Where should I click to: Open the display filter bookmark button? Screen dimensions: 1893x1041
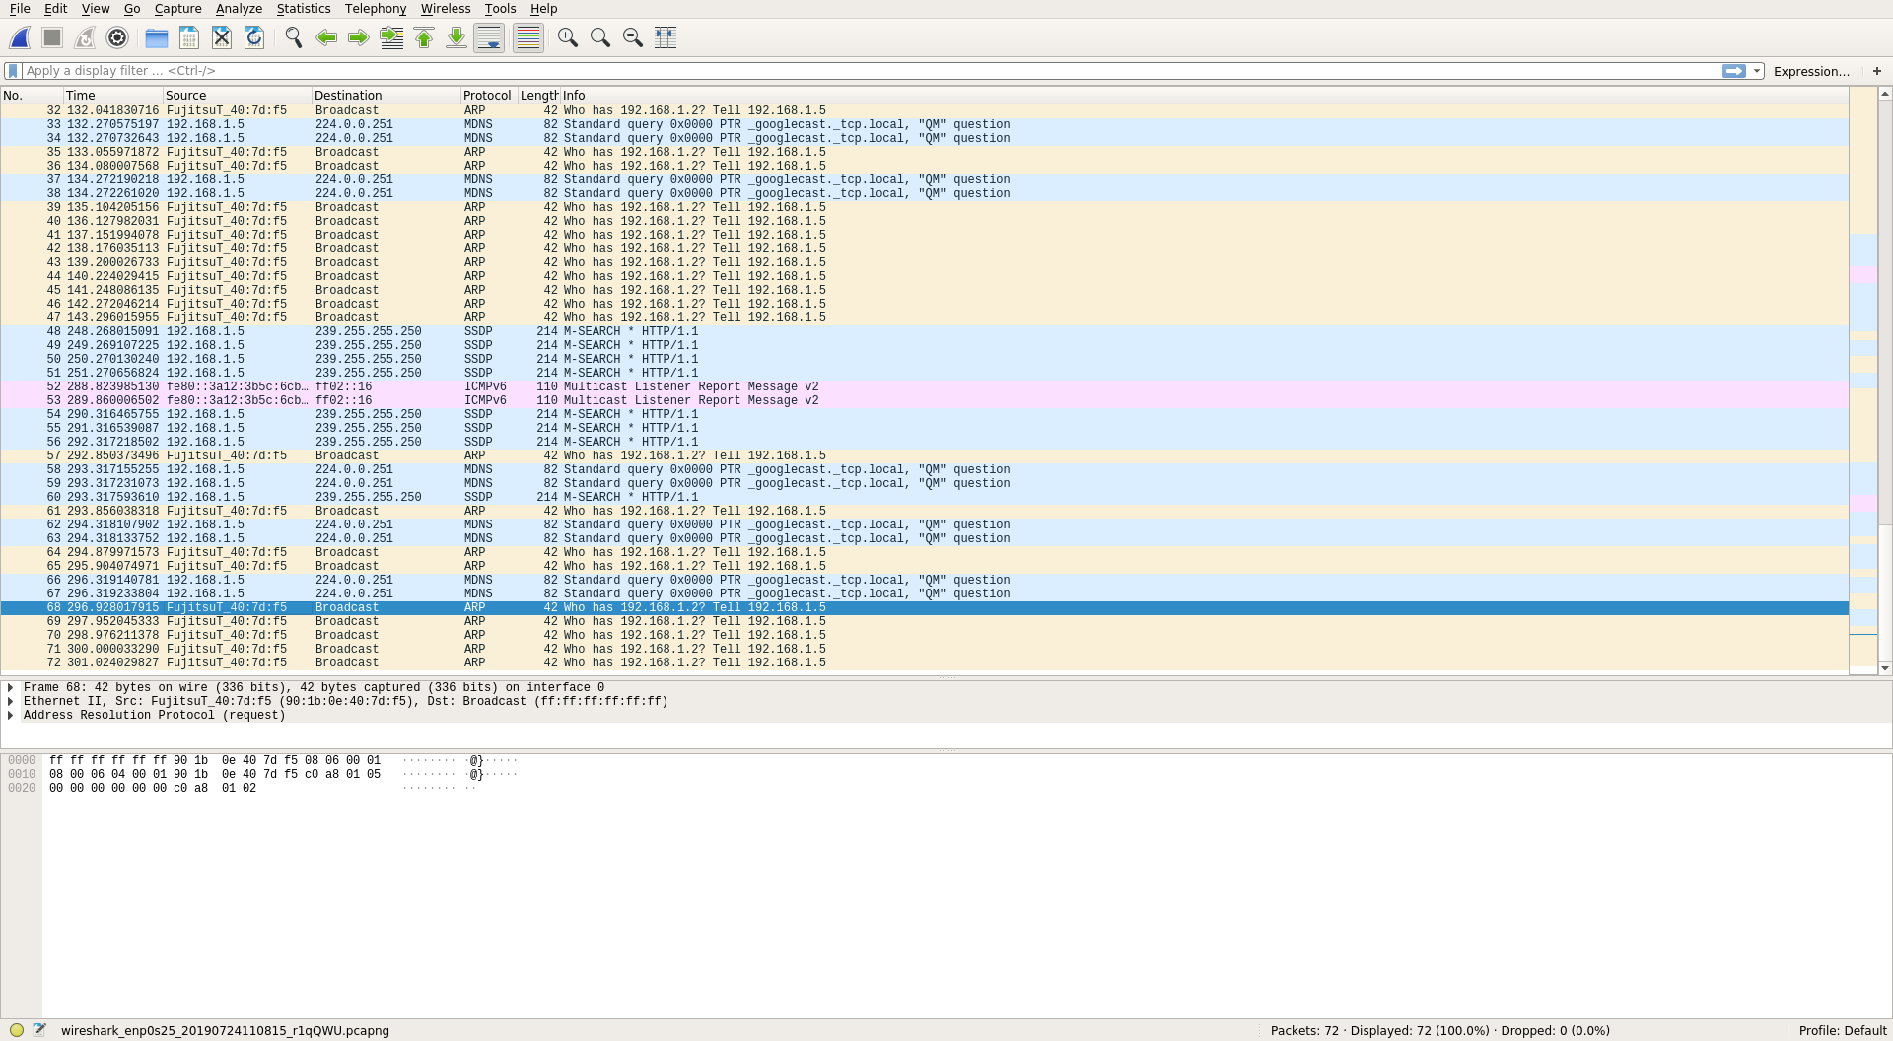tap(13, 71)
